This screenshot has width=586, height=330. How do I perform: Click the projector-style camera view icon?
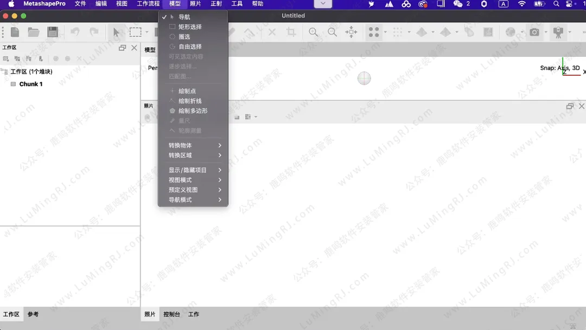click(558, 32)
